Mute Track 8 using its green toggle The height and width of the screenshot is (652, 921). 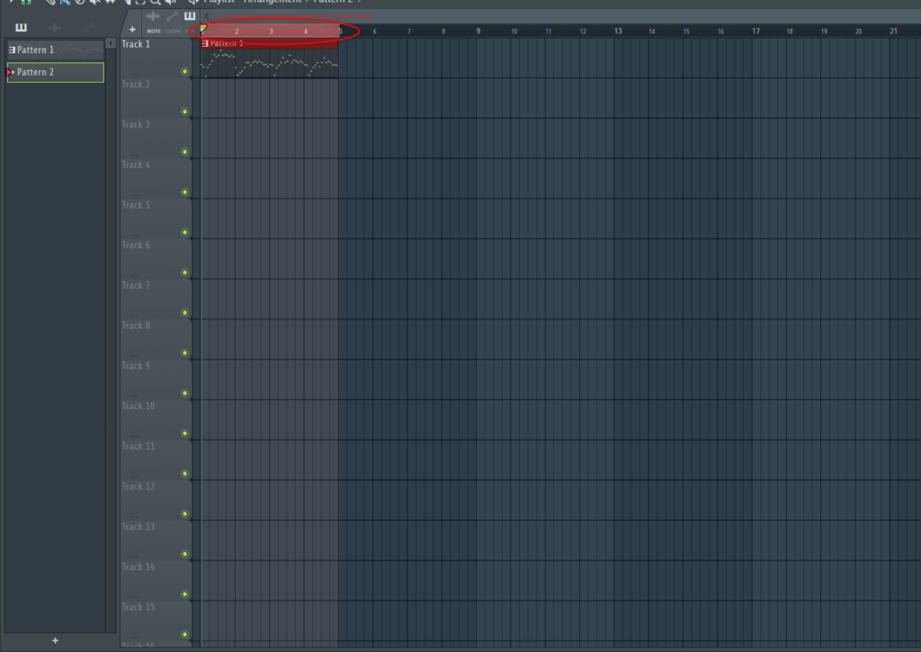(184, 353)
